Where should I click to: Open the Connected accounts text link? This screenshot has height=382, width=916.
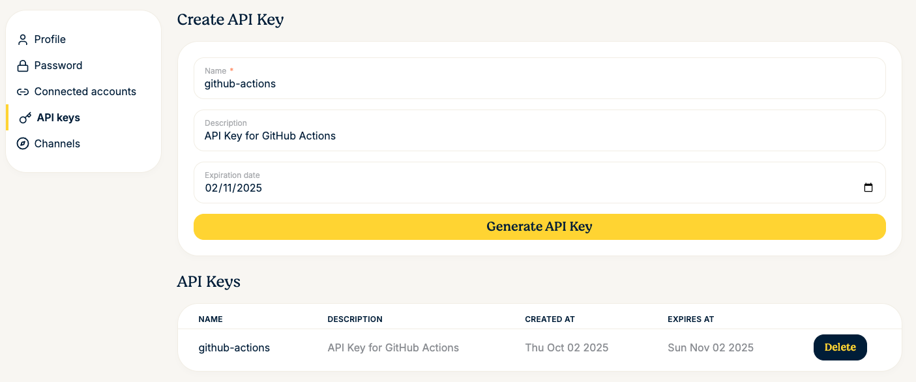85,92
